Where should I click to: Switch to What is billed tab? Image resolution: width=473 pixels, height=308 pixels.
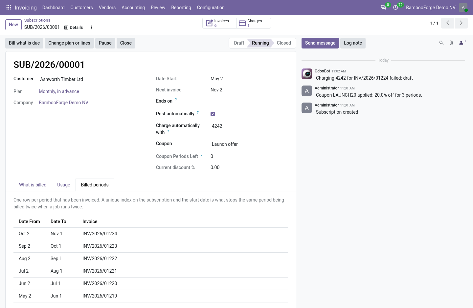click(33, 185)
